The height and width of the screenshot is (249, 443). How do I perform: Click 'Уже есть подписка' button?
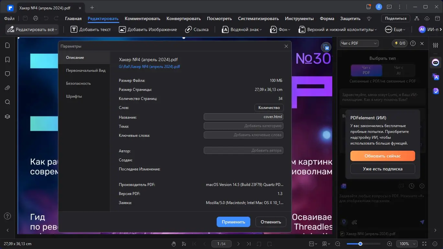[x=383, y=169]
